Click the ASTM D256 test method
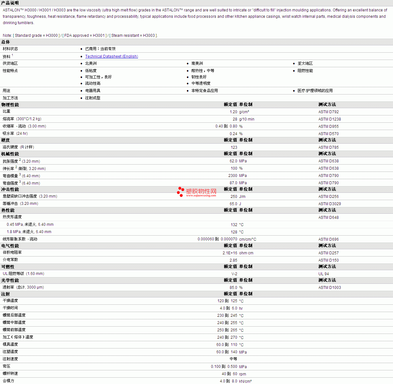 329,197
